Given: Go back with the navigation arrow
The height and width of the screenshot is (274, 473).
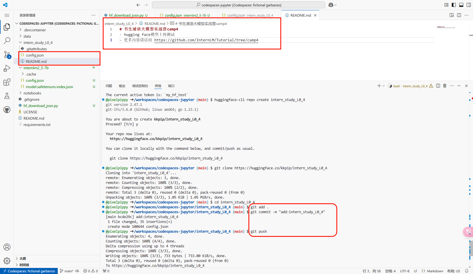Looking at the screenshot, I should (x=139, y=5).
